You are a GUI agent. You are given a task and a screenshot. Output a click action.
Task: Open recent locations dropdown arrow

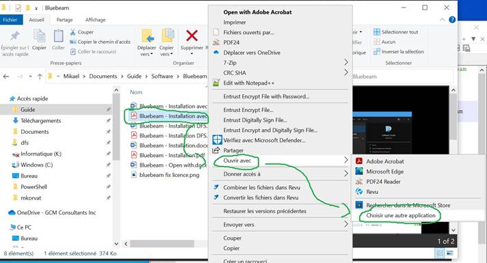(x=30, y=77)
